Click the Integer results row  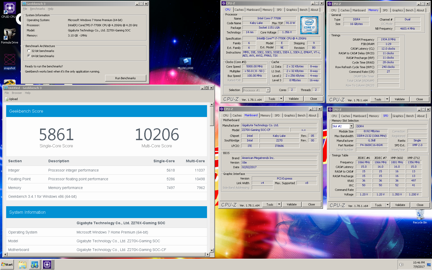point(106,170)
